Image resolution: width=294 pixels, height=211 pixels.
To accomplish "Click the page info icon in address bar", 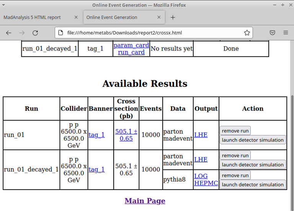I will tap(60, 33).
